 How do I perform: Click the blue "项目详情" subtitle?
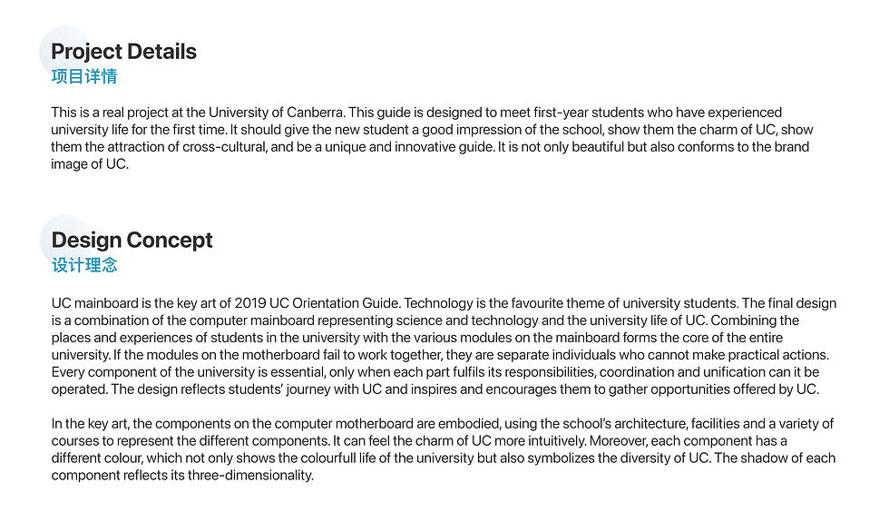click(x=84, y=76)
